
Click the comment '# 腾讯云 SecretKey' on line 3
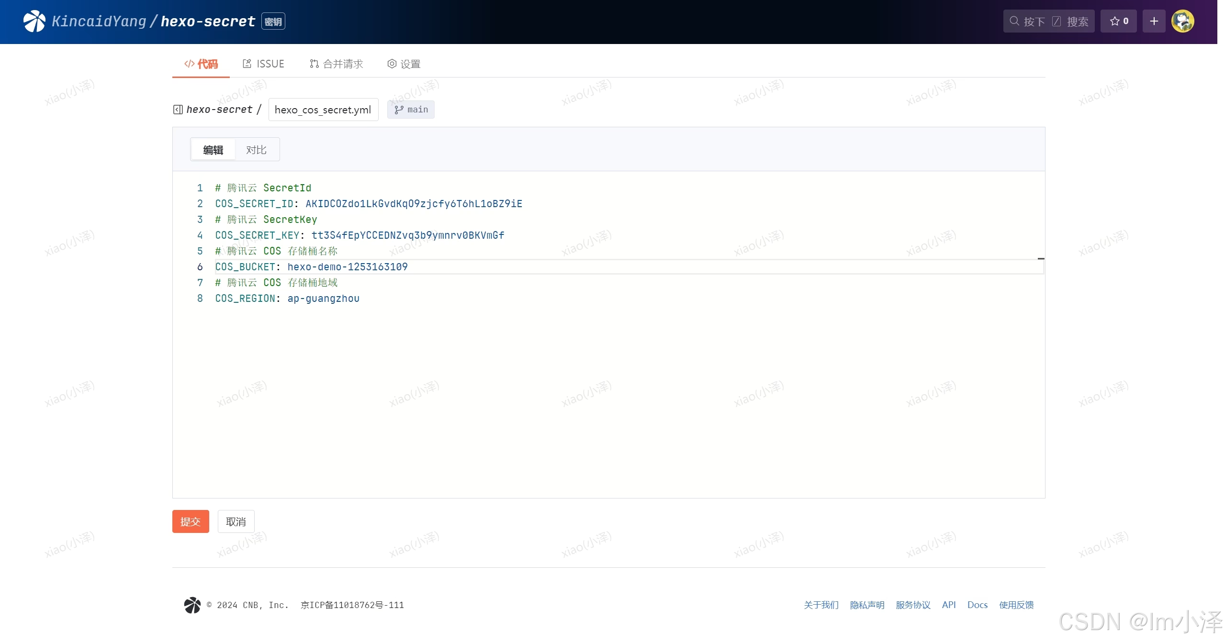[266, 220]
